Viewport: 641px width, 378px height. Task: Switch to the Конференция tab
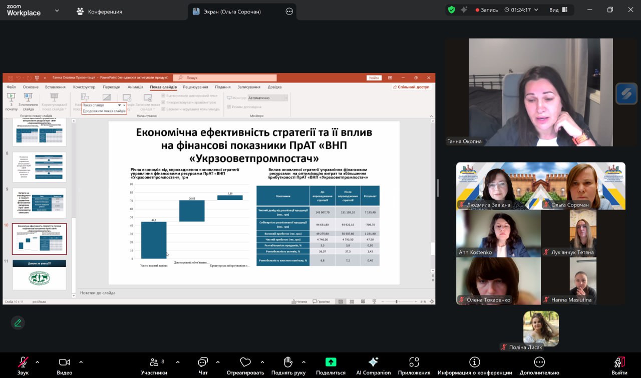coord(99,11)
